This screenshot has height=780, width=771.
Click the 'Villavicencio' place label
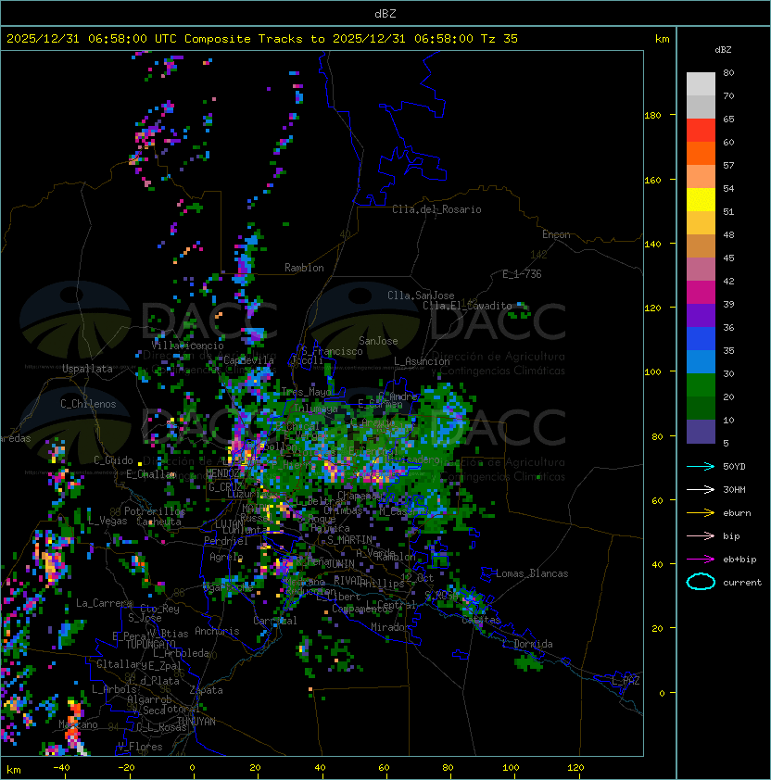(x=187, y=346)
